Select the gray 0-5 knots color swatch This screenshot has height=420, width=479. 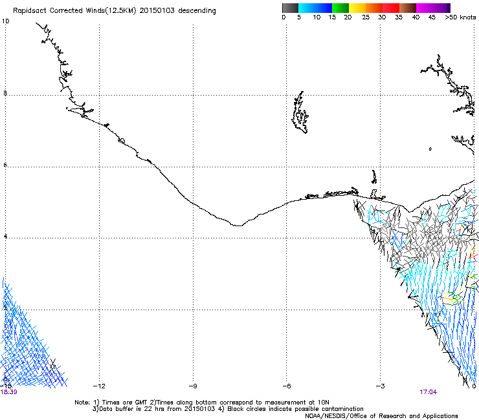290,8
